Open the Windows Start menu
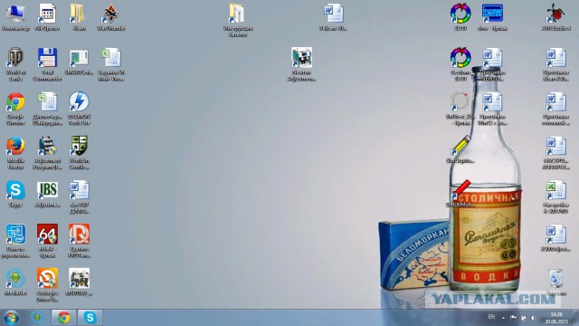The height and width of the screenshot is (326, 579). (x=11, y=318)
